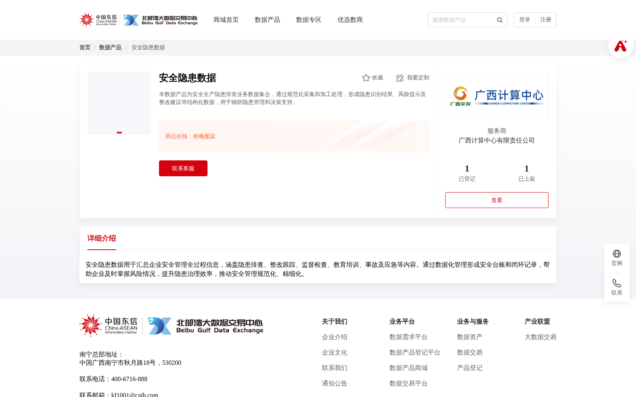Click the footer 关于我们 heading

pos(335,322)
